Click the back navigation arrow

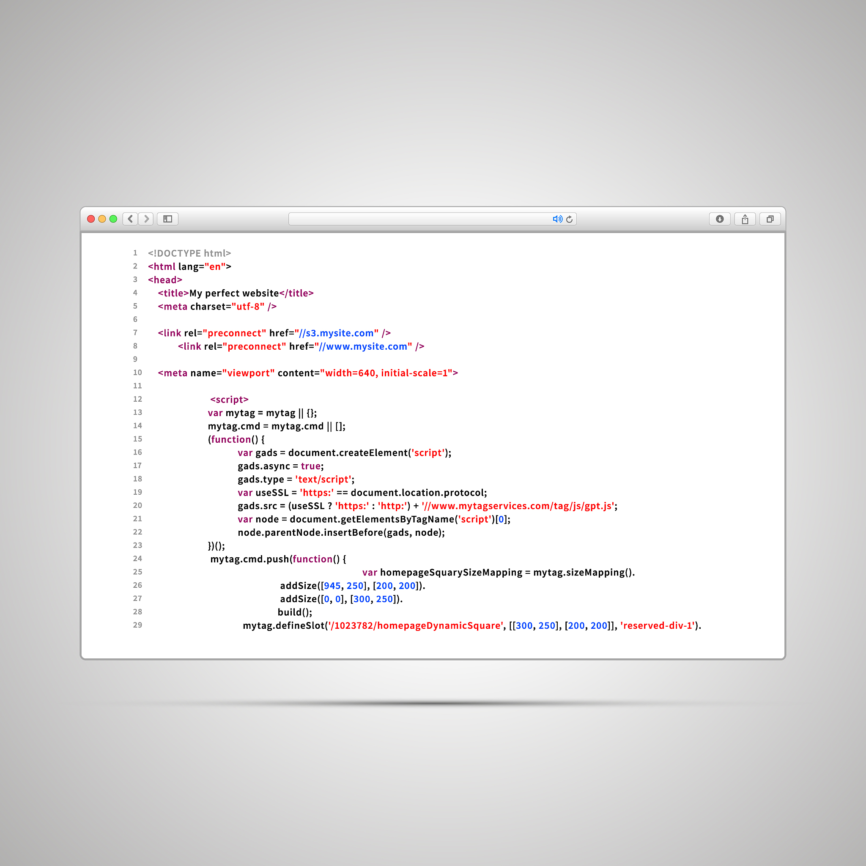coord(130,219)
